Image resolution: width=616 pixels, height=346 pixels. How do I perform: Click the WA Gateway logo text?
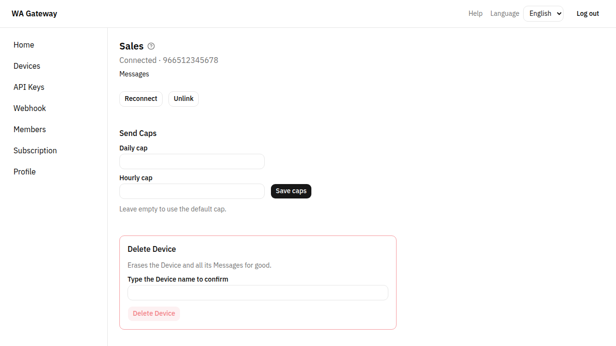(x=34, y=13)
